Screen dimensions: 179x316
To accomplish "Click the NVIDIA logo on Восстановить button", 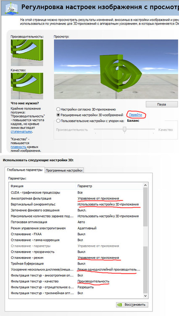I will click(120, 305).
